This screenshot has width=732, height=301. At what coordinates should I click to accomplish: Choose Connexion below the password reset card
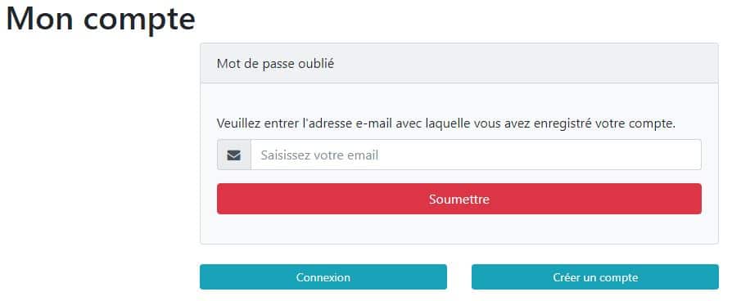click(x=323, y=277)
